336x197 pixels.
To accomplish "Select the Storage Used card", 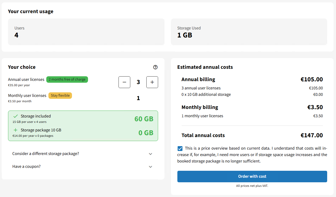I will click(249, 32).
